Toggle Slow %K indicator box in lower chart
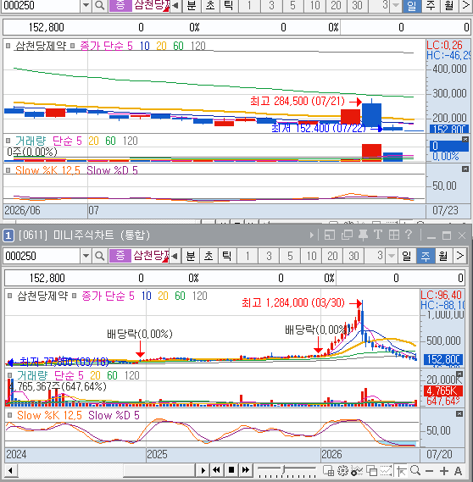This screenshot has height=482, width=473. click(x=10, y=415)
